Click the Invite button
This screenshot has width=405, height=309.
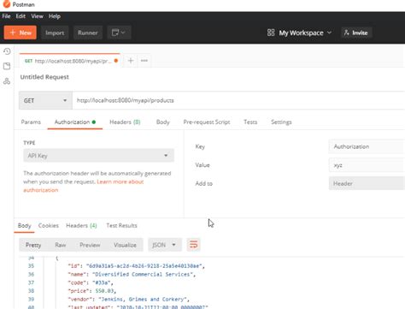(356, 33)
